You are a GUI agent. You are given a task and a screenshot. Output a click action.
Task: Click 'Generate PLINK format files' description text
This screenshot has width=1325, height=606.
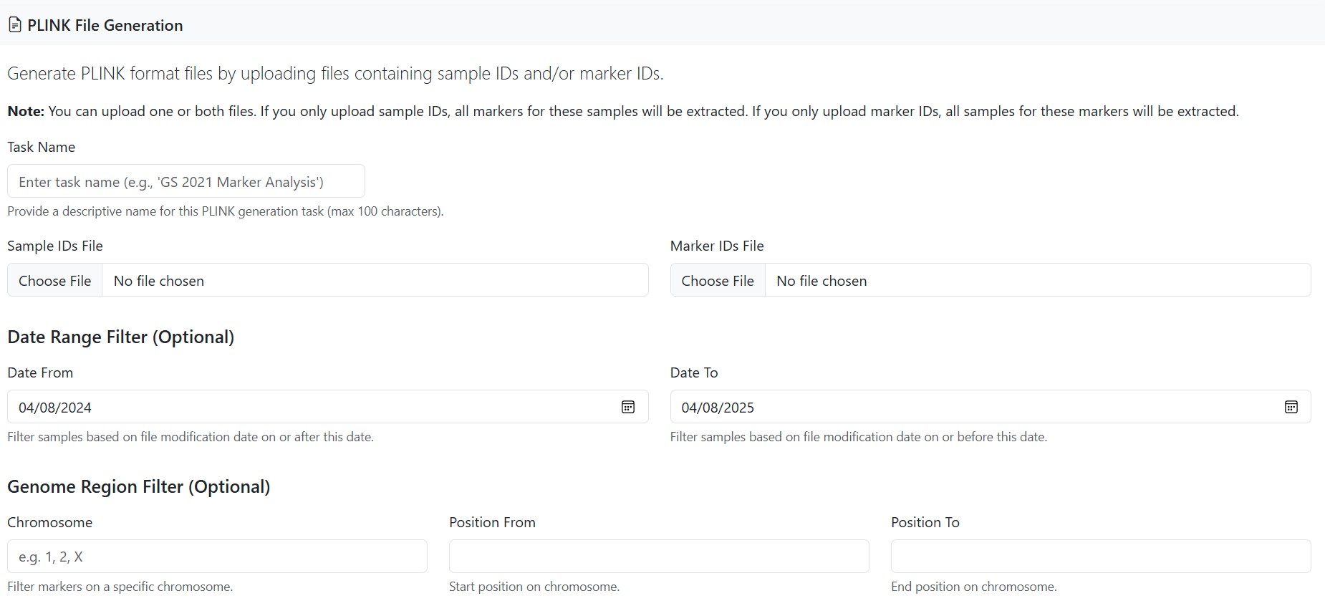click(335, 73)
